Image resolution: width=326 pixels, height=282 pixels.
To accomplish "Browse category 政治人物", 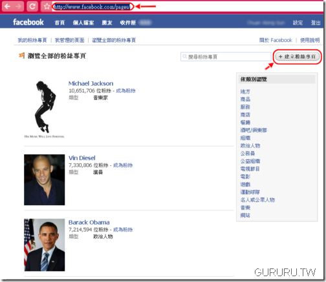I will [x=250, y=146].
